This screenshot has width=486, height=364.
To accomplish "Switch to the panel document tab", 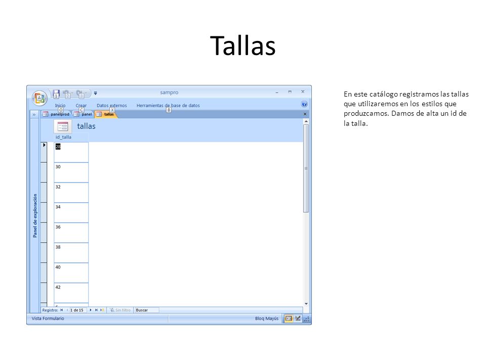I will [x=83, y=114].
